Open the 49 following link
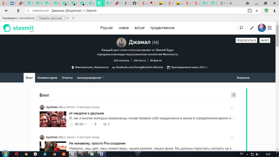 (156, 60)
